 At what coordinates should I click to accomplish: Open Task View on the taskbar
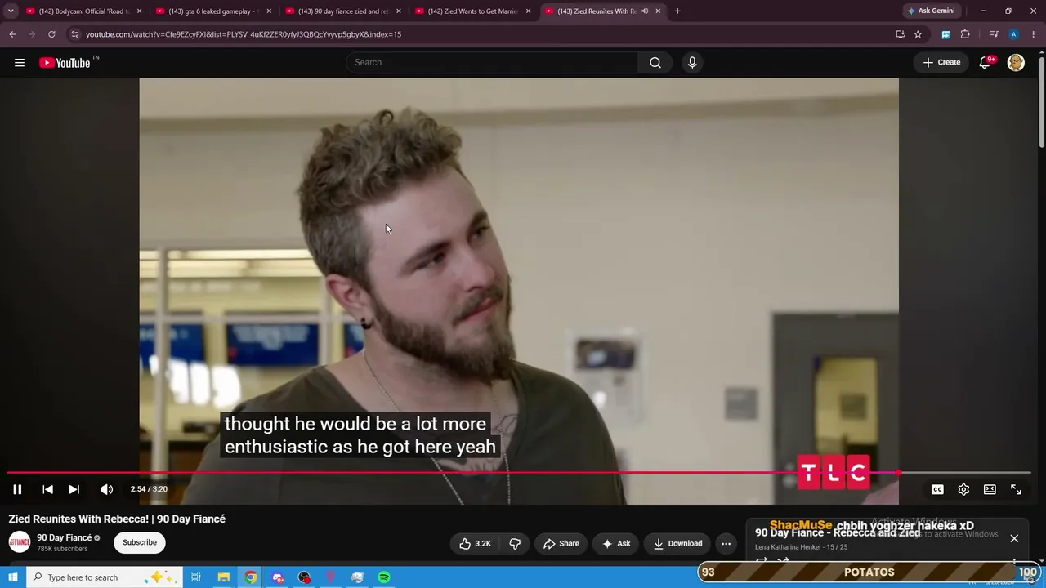click(x=196, y=577)
